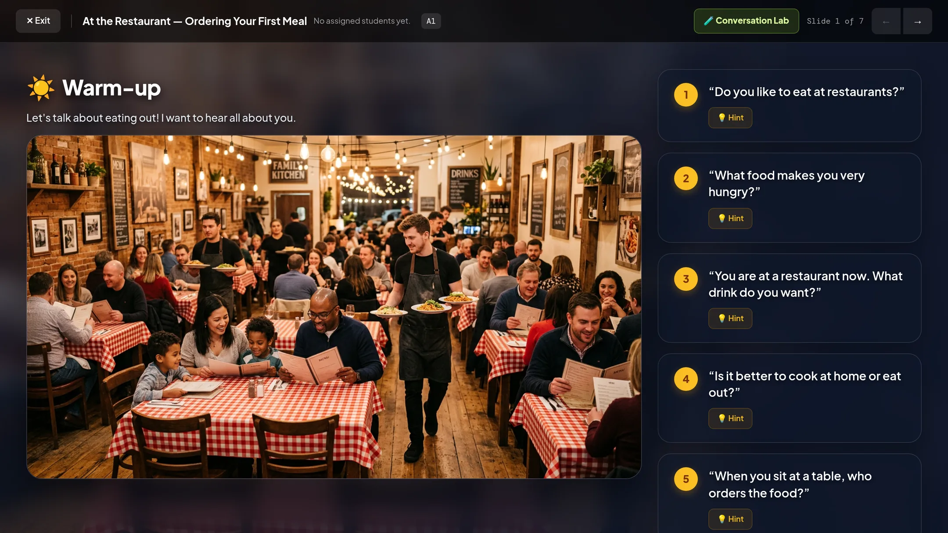Click the number 1 question badge
Viewport: 948px width, 533px height.
pyautogui.click(x=686, y=95)
